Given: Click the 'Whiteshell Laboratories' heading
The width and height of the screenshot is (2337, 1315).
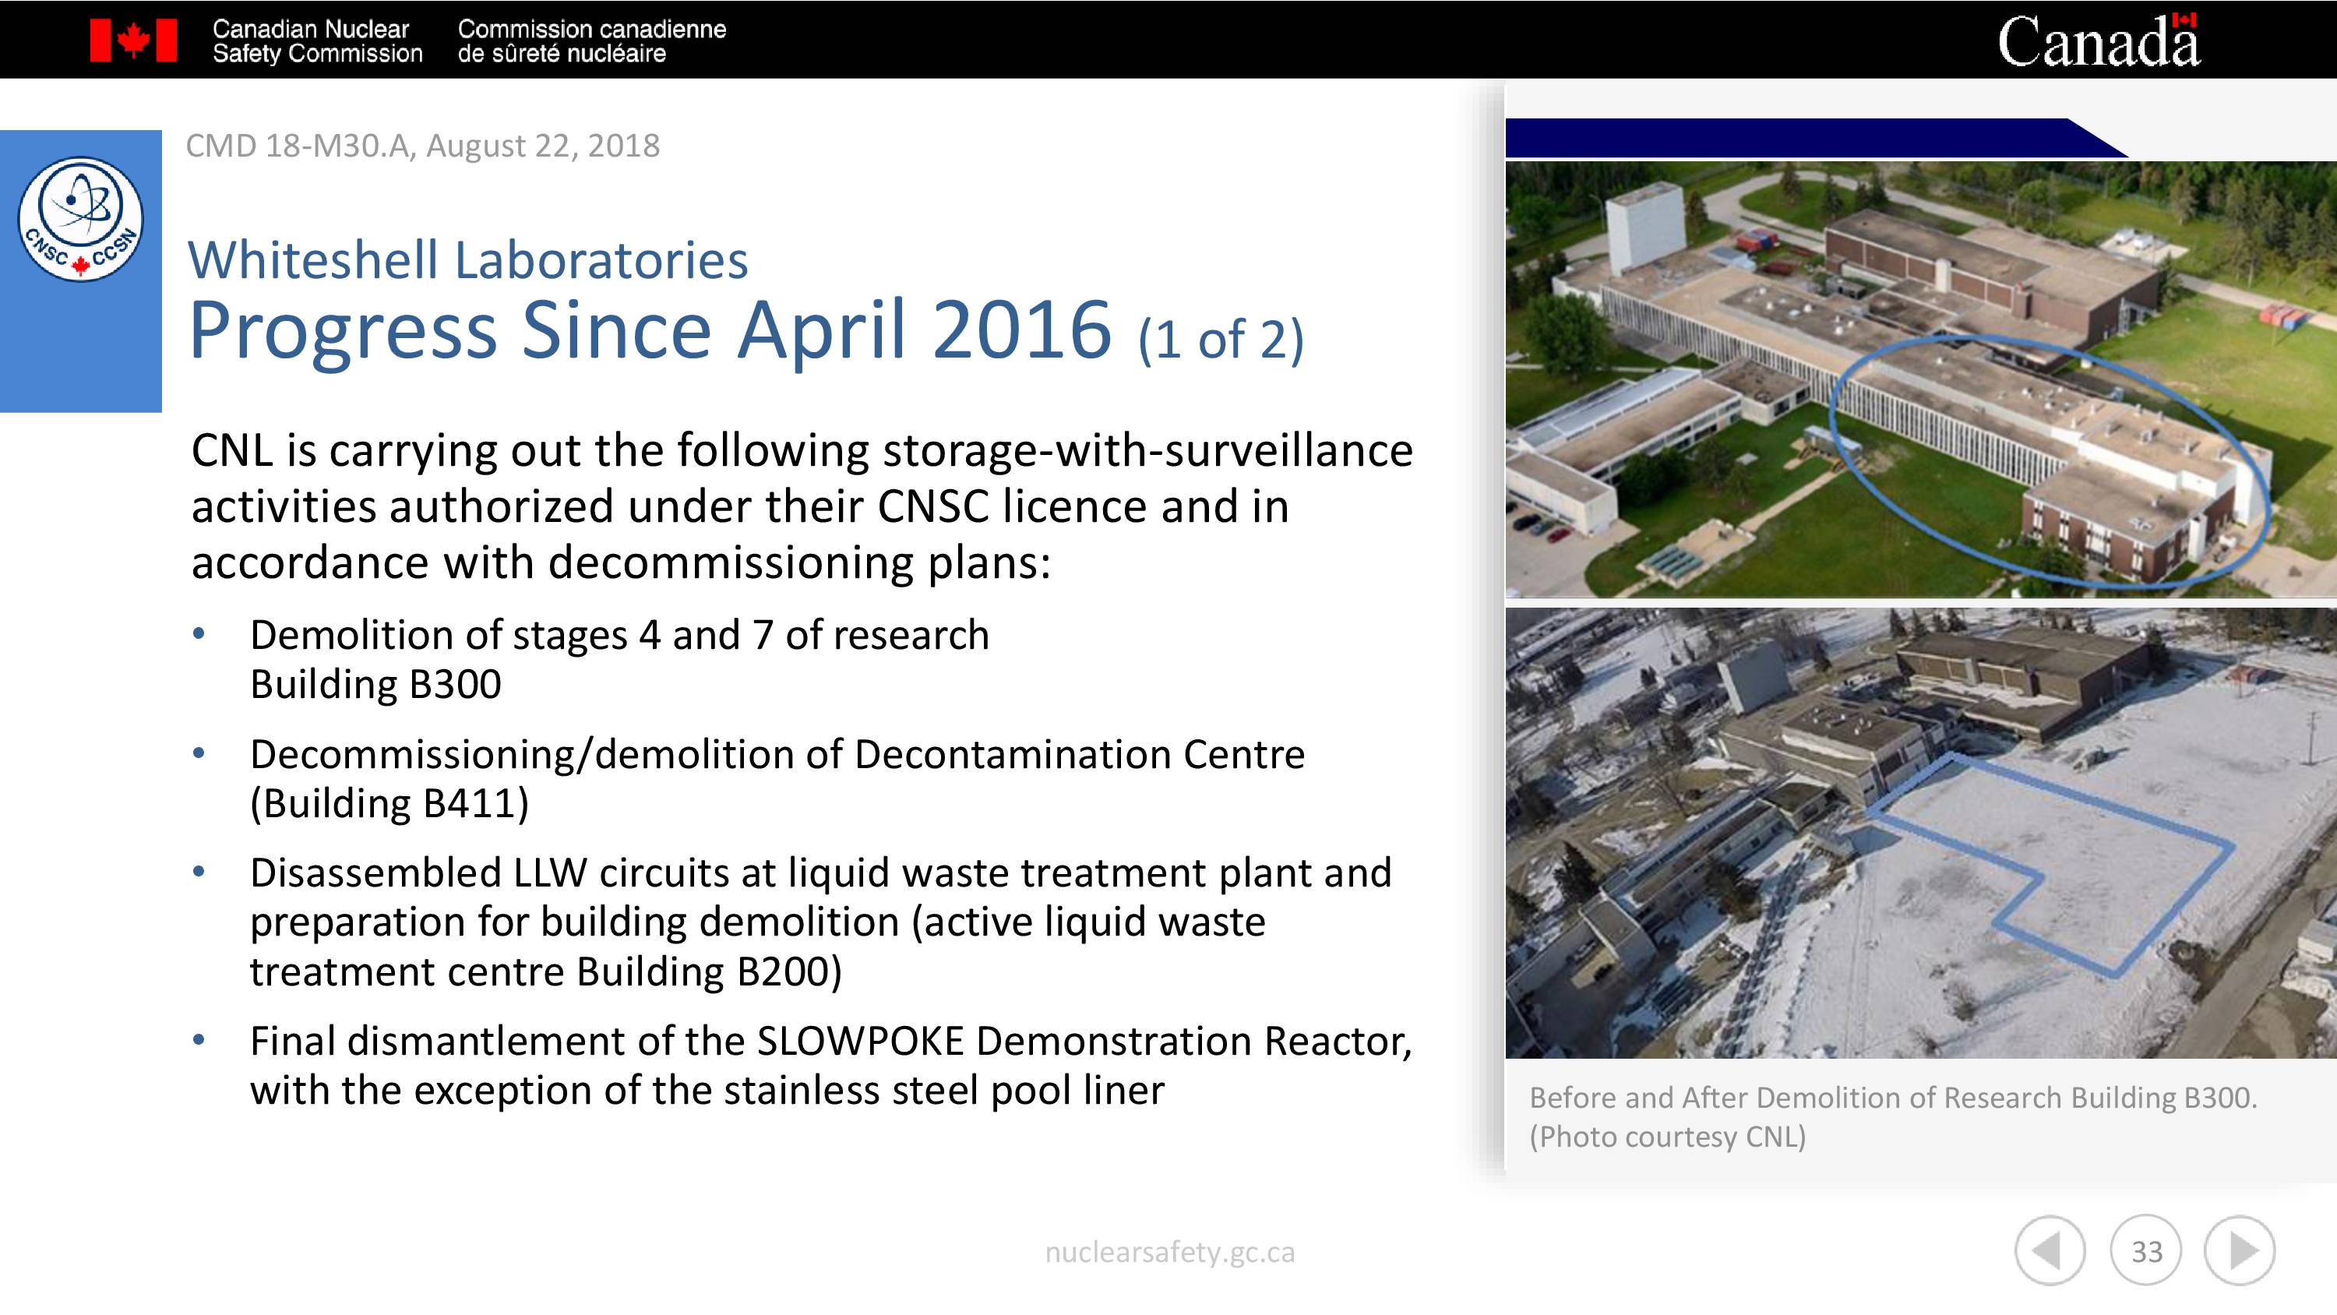Looking at the screenshot, I should pyautogui.click(x=468, y=259).
